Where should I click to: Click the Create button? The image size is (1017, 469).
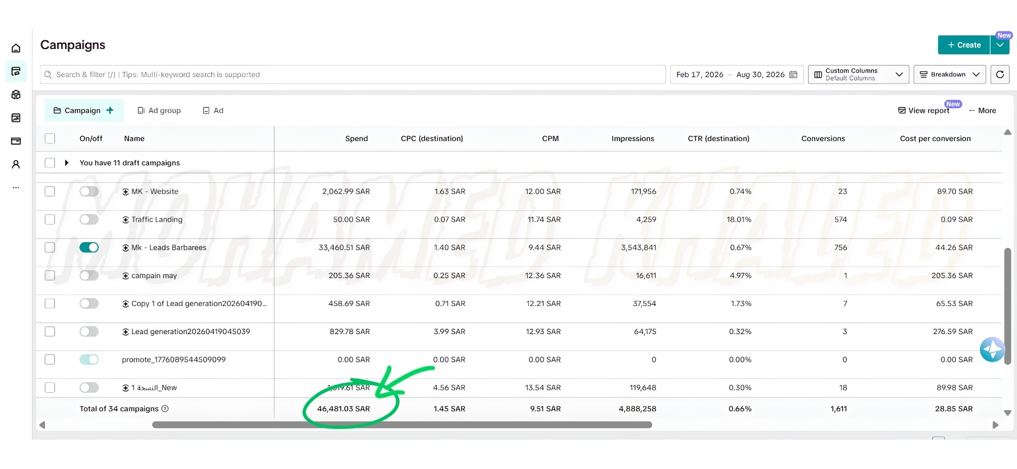(964, 45)
